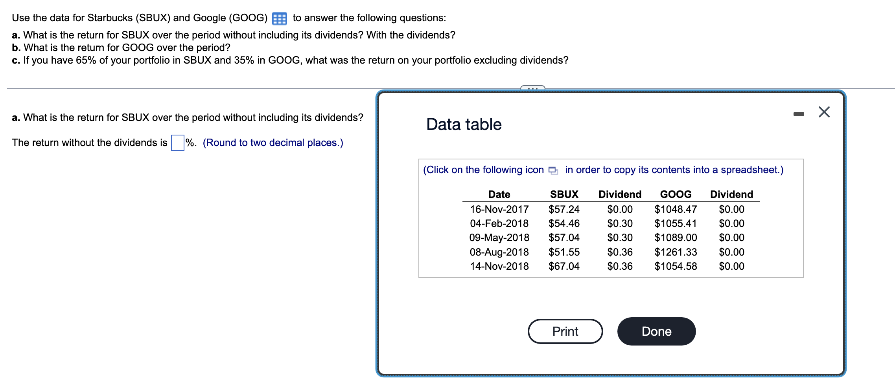The height and width of the screenshot is (384, 895).
Task: Click the Round to two decimal places text
Action: pos(273,143)
